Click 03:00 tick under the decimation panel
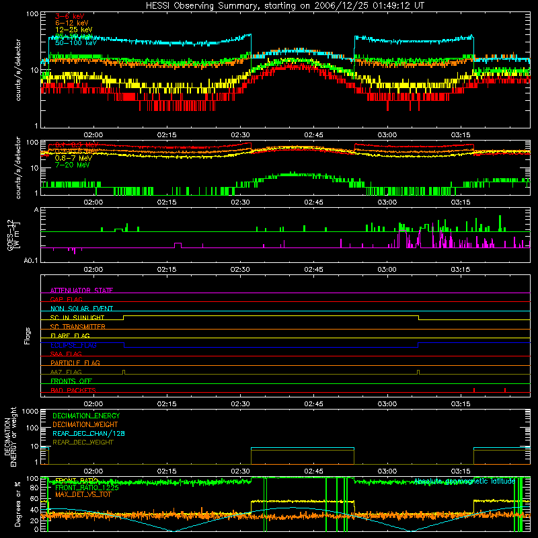The width and height of the screenshot is (538, 538). click(x=387, y=471)
